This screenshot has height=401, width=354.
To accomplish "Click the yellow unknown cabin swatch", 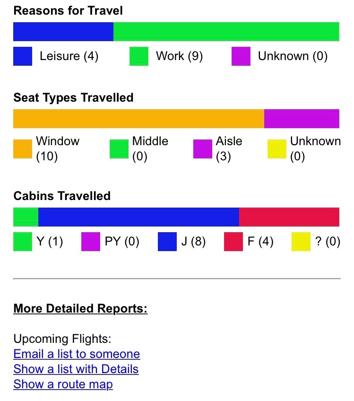I will pos(301,242).
